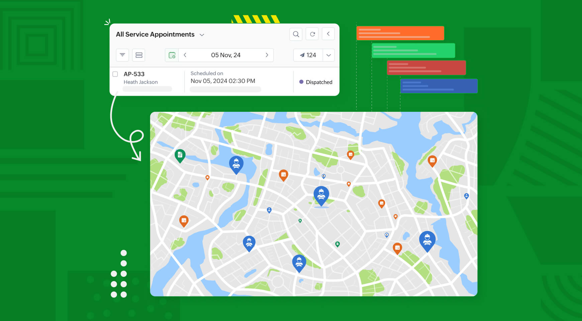582x321 pixels.
Task: Select the largest technician pin at map center
Action: point(321,195)
